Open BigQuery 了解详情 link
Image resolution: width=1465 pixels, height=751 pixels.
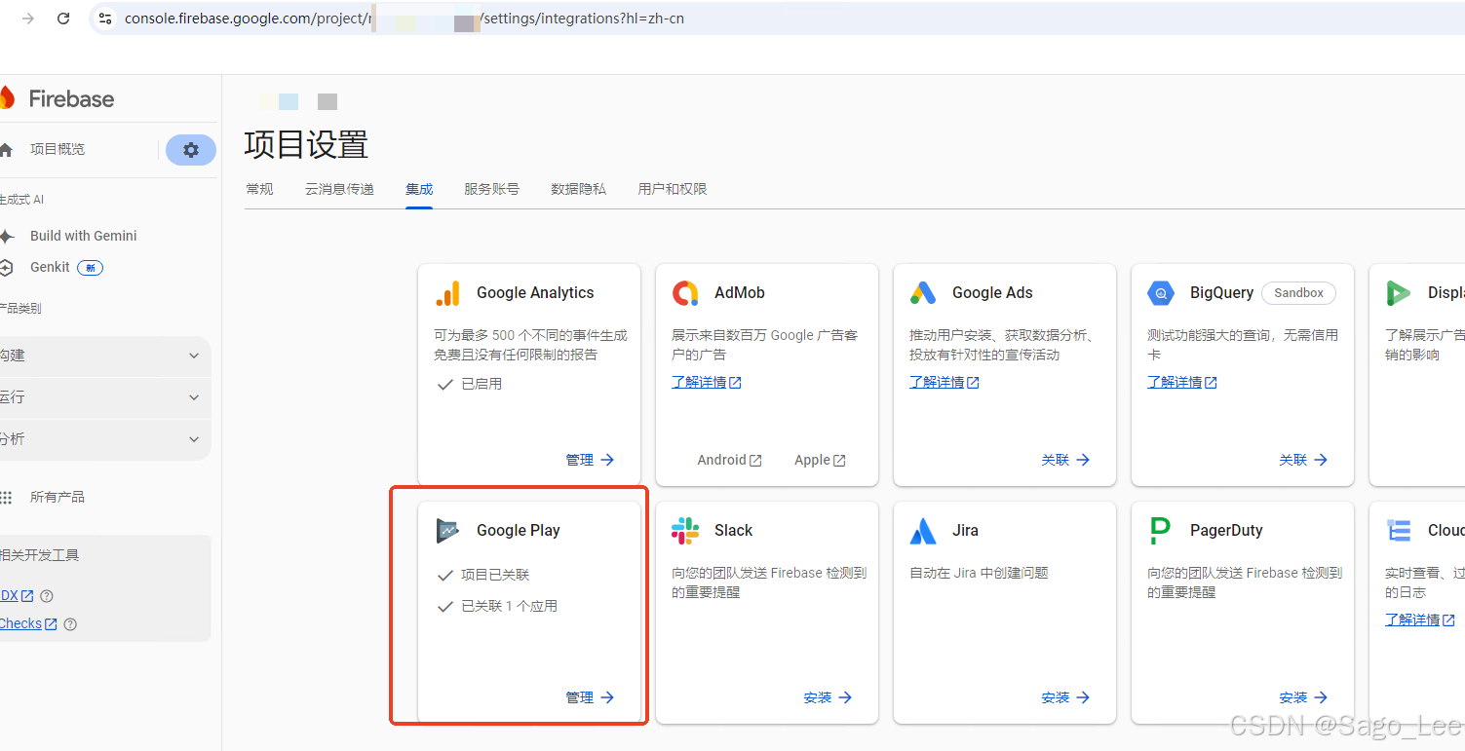coord(1182,383)
